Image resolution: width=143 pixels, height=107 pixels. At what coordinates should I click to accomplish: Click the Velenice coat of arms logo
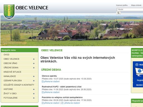(9, 11)
